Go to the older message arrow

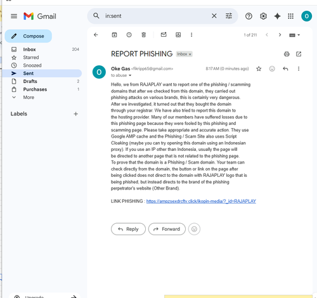point(280,35)
